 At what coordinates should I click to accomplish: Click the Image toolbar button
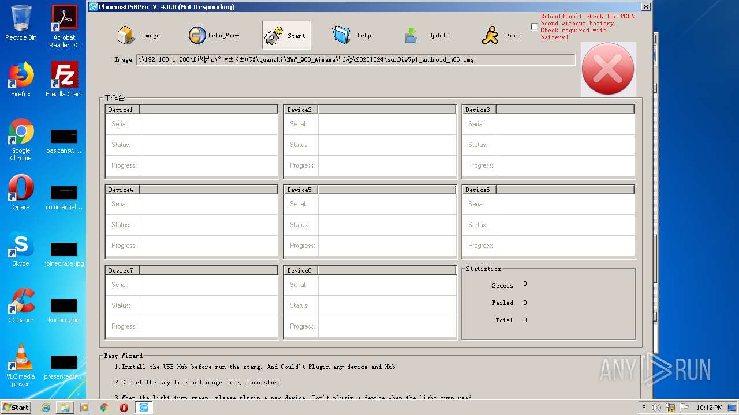click(139, 35)
